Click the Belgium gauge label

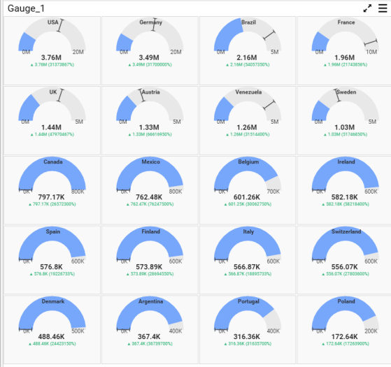[x=248, y=162]
